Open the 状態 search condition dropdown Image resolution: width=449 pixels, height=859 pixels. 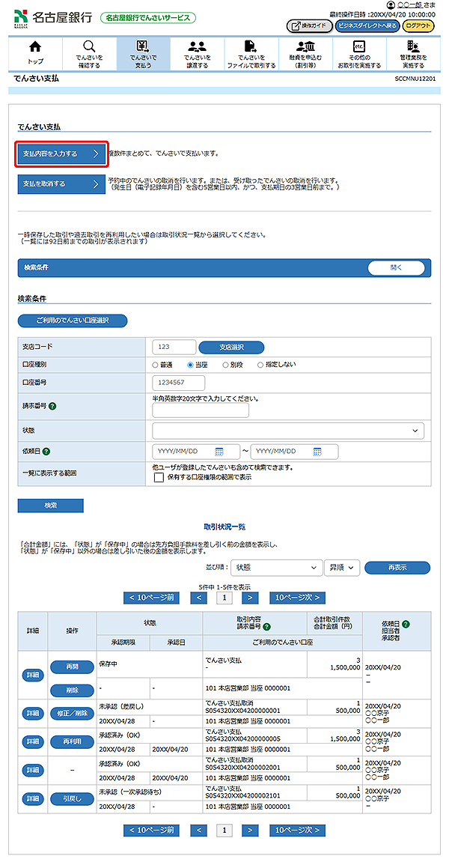tap(287, 431)
